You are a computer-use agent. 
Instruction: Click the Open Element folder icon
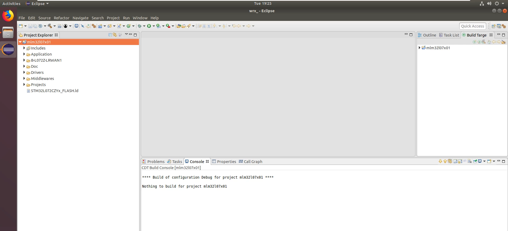(178, 26)
